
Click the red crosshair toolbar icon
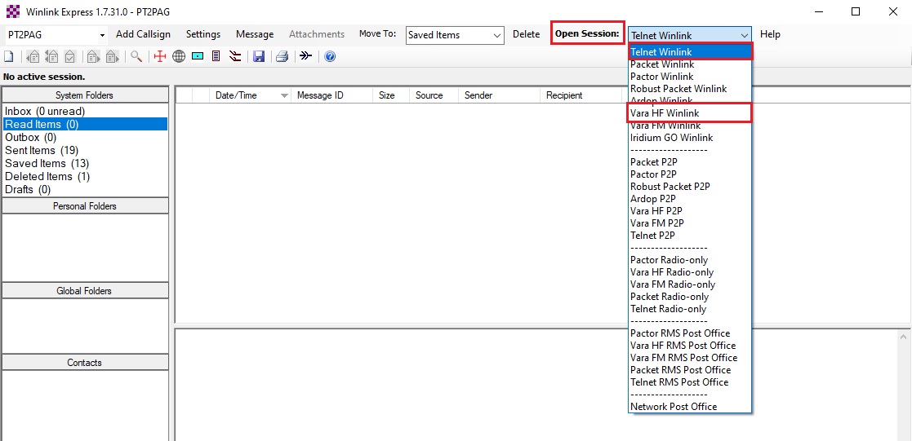point(160,56)
